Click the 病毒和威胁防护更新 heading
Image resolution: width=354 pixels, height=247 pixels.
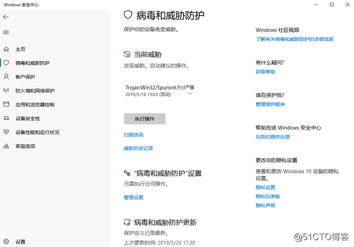(x=165, y=222)
